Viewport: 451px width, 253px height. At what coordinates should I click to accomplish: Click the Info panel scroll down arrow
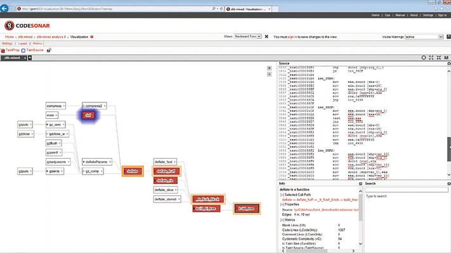[360, 244]
